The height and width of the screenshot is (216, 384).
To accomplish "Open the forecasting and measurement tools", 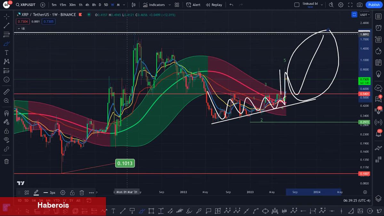I will 6,70.
